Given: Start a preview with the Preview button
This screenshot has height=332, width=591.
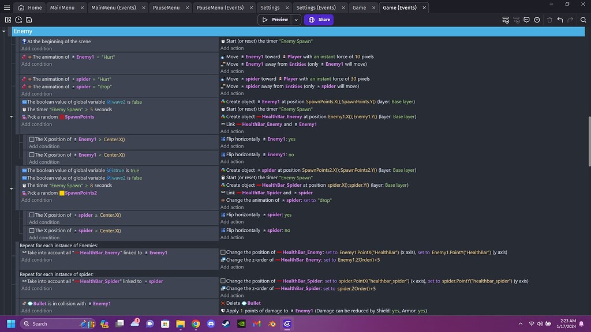Looking at the screenshot, I should pyautogui.click(x=276, y=19).
